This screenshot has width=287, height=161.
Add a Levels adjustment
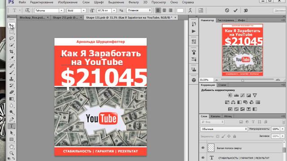pos(236,95)
